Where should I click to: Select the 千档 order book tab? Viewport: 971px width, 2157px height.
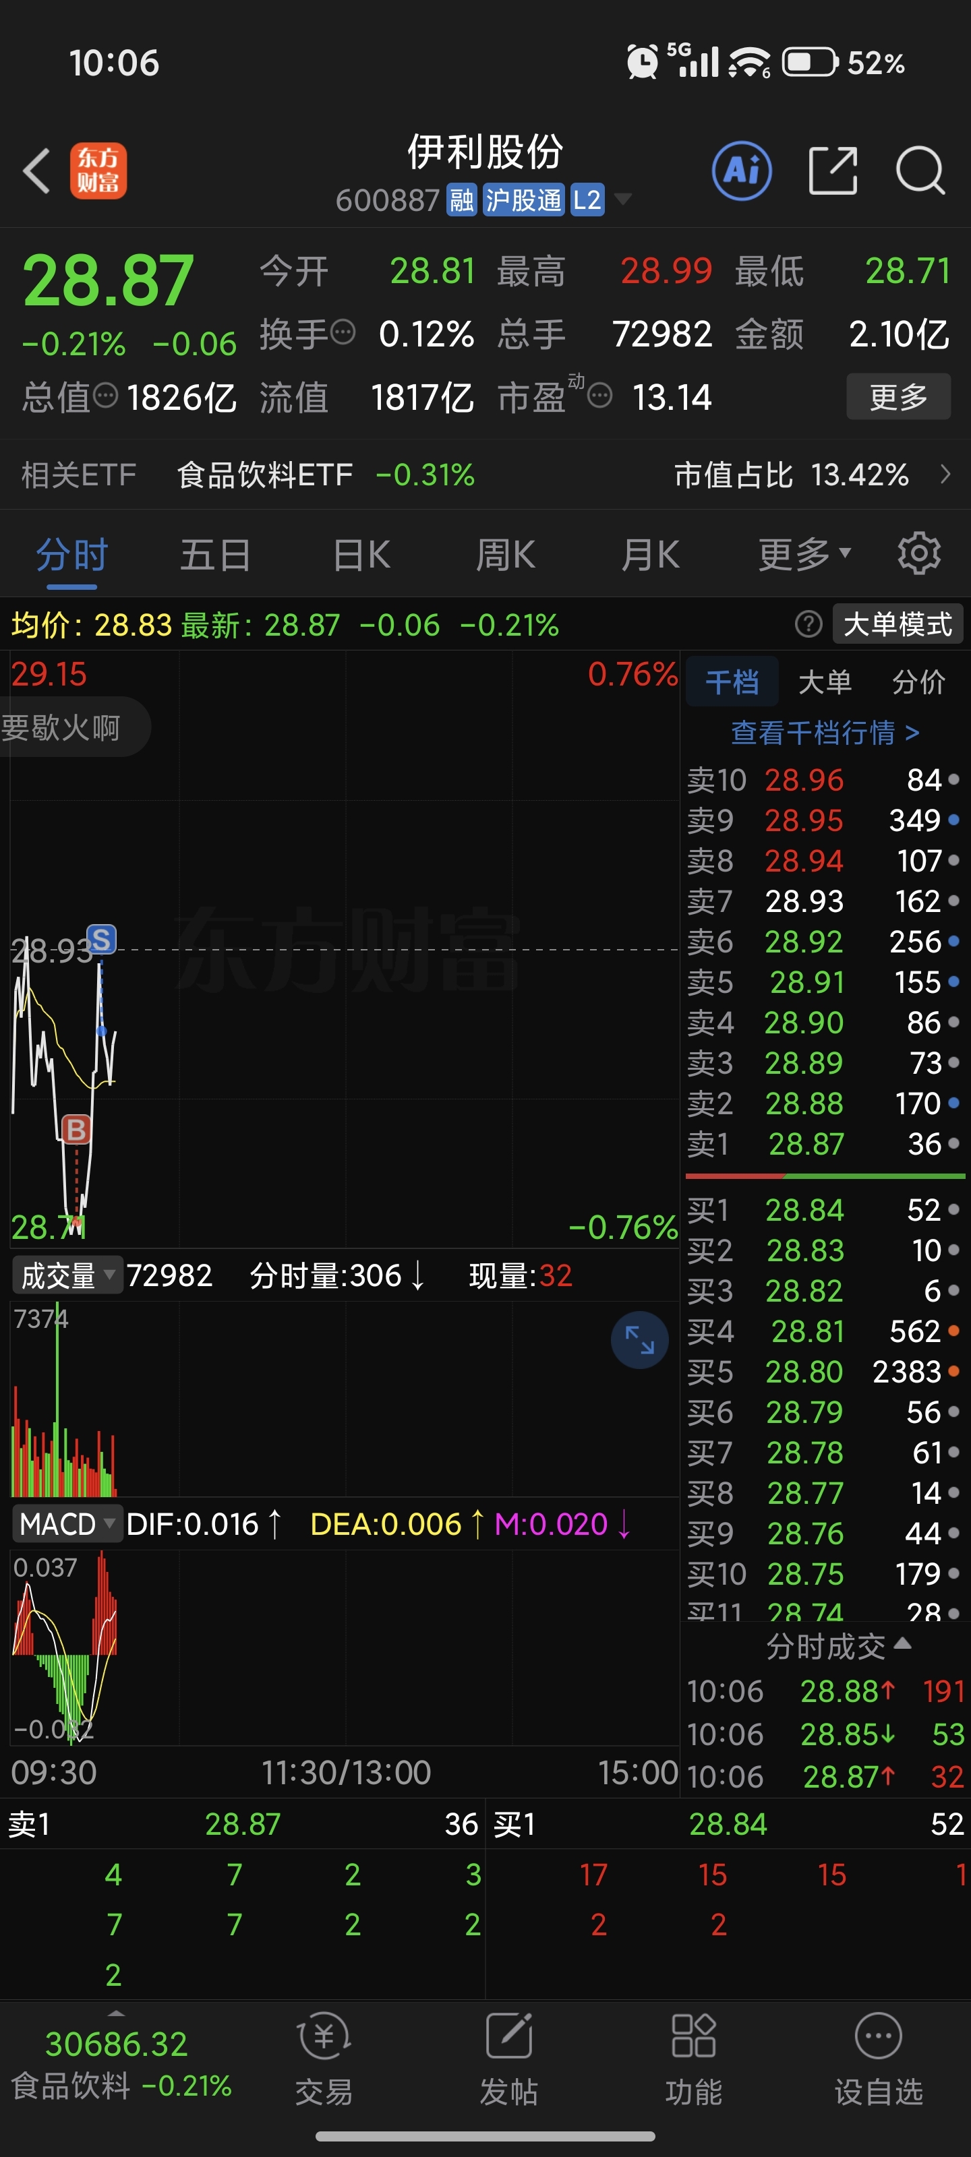(x=732, y=681)
